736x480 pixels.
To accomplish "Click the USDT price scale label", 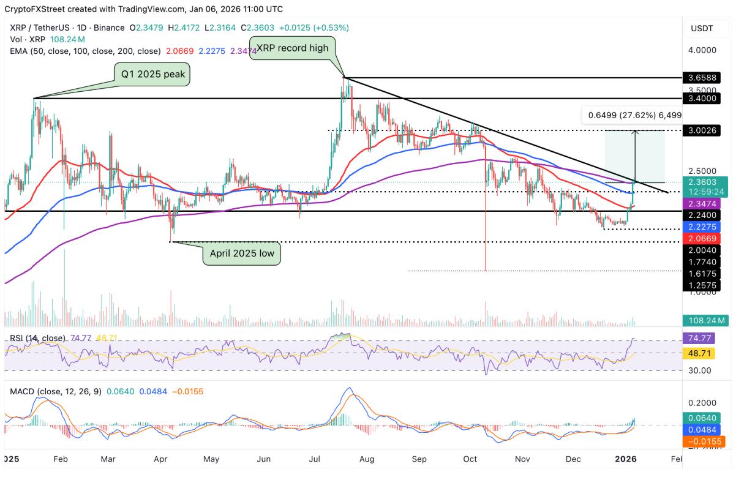I will pyautogui.click(x=702, y=28).
